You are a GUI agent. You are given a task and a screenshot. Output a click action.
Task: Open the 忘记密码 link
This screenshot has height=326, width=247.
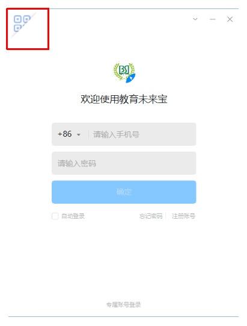coord(151,216)
